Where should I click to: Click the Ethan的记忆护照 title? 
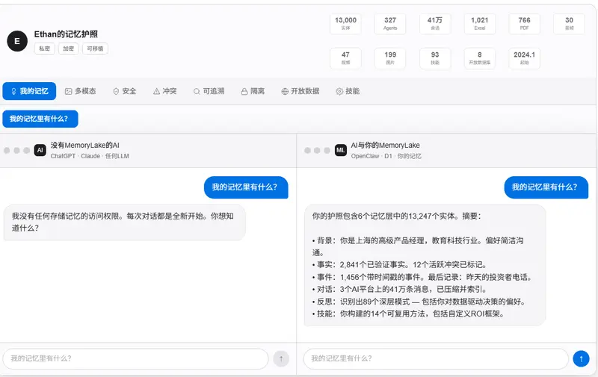click(66, 34)
